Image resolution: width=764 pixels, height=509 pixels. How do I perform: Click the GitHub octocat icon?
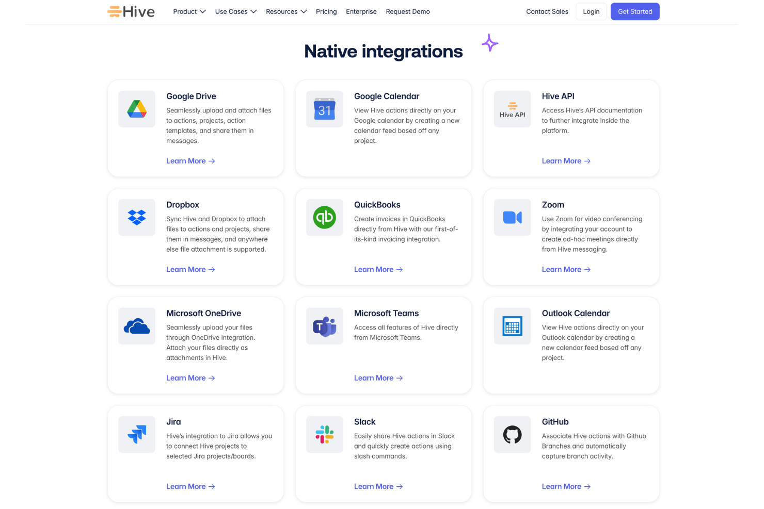[513, 435]
